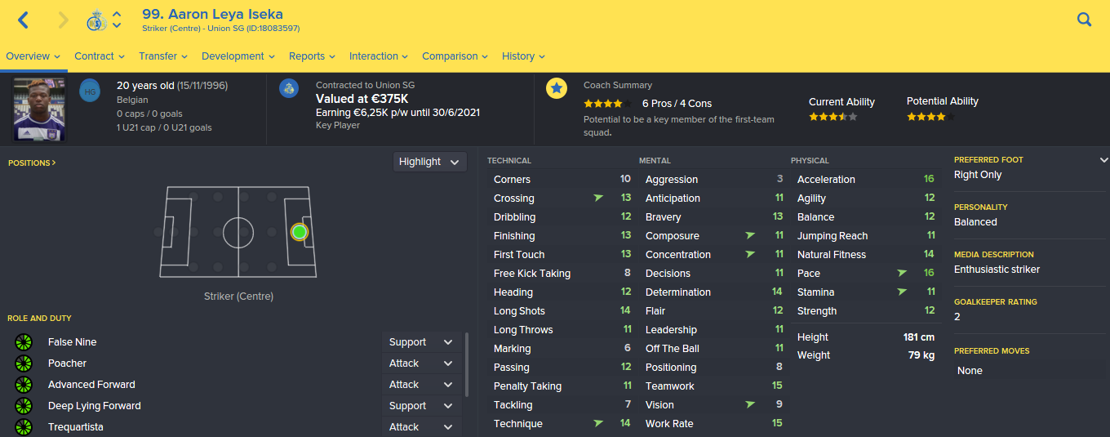
Task: Open the Highlight dropdown
Action: click(x=430, y=162)
